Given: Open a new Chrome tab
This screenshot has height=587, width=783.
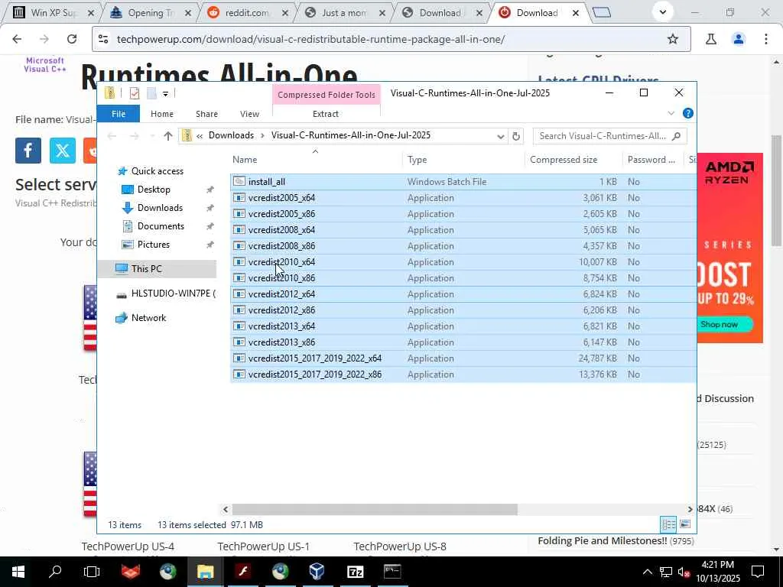Looking at the screenshot, I should coord(602,12).
